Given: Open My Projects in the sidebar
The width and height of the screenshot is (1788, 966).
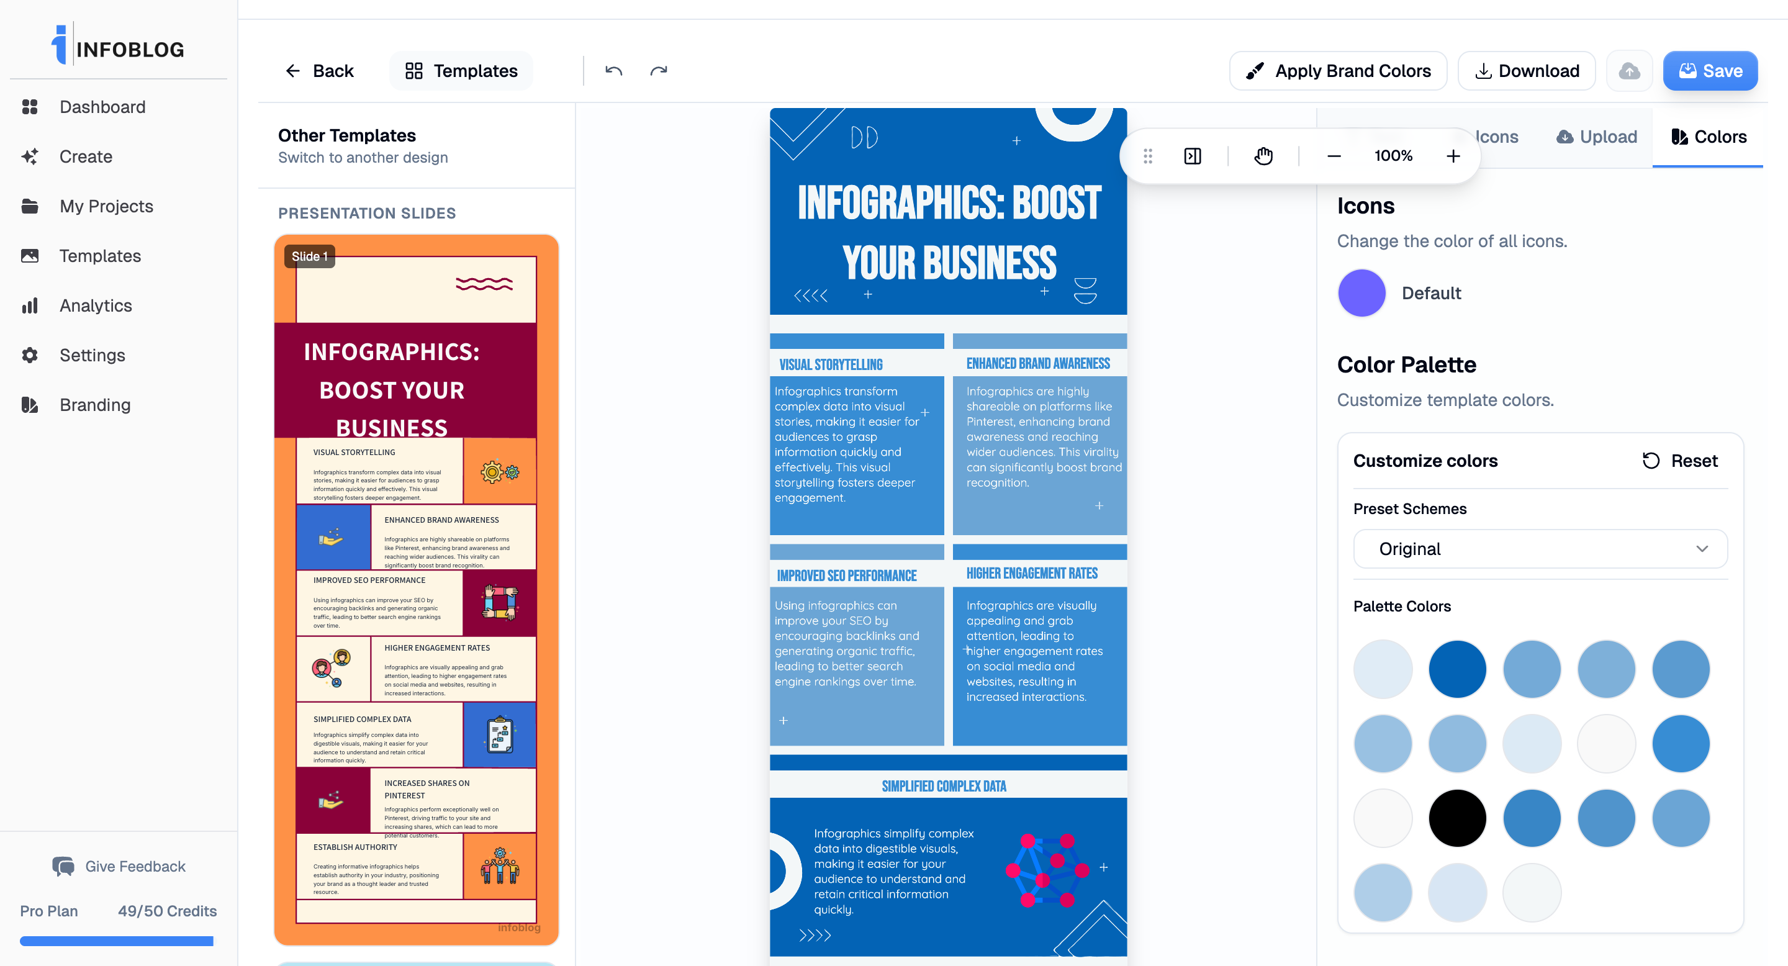Looking at the screenshot, I should (106, 205).
